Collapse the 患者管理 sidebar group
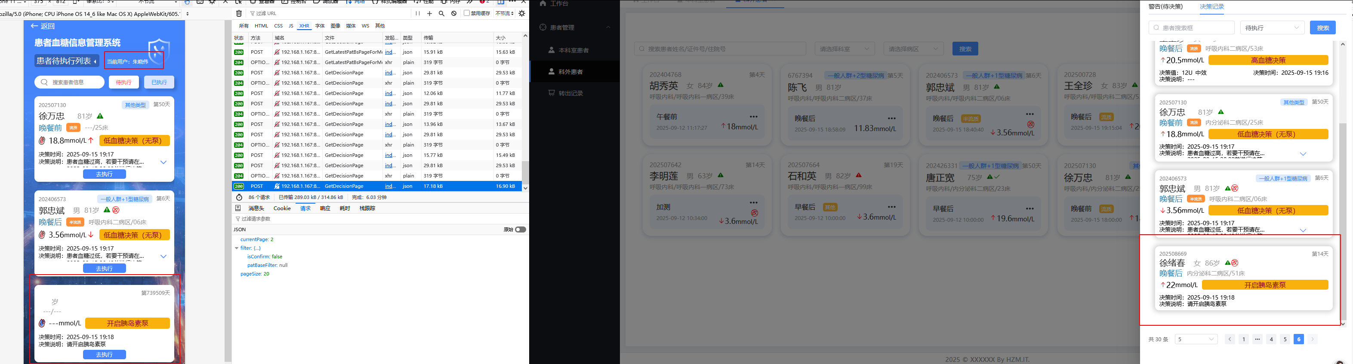The image size is (1353, 364). tap(608, 27)
